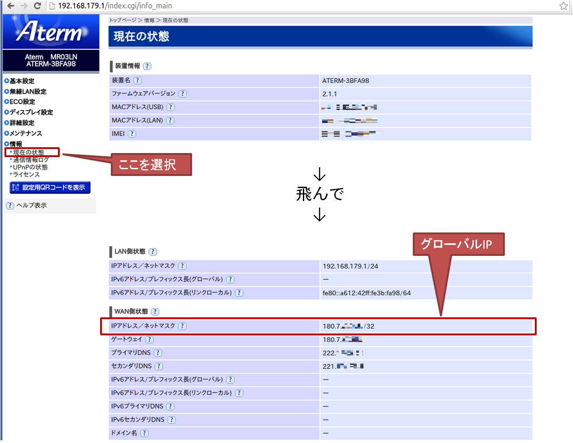Open help for MACアドレス(LAN)
573x443 pixels.
click(170, 120)
